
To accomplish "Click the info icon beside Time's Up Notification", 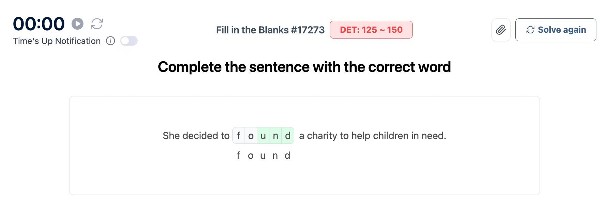I will pos(110,41).
